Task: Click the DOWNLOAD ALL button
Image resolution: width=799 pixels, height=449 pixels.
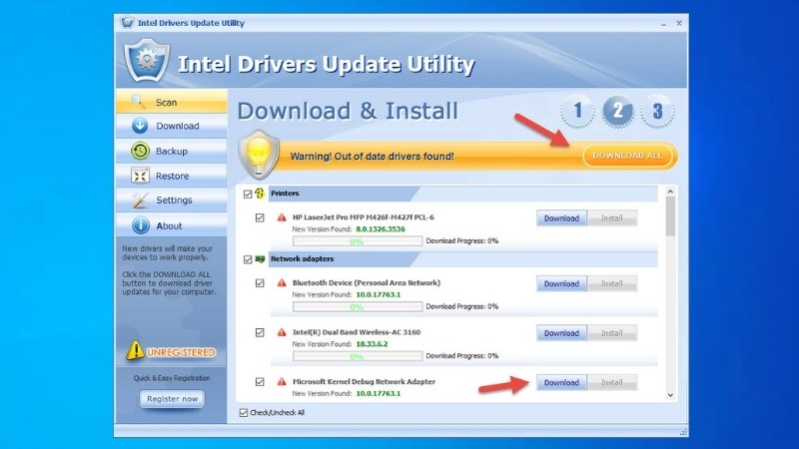Action: click(628, 156)
